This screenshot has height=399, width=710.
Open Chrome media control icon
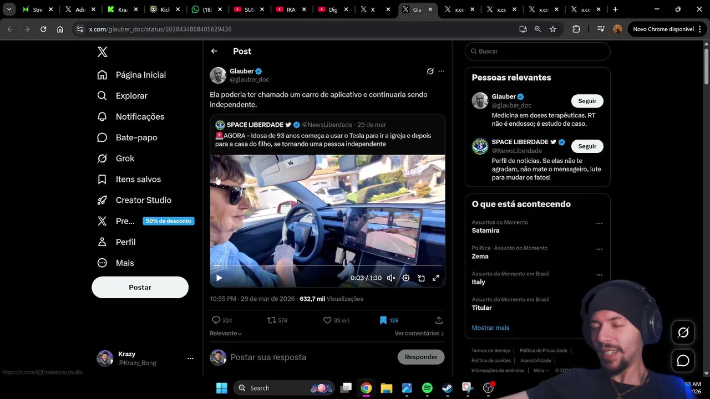point(601,29)
